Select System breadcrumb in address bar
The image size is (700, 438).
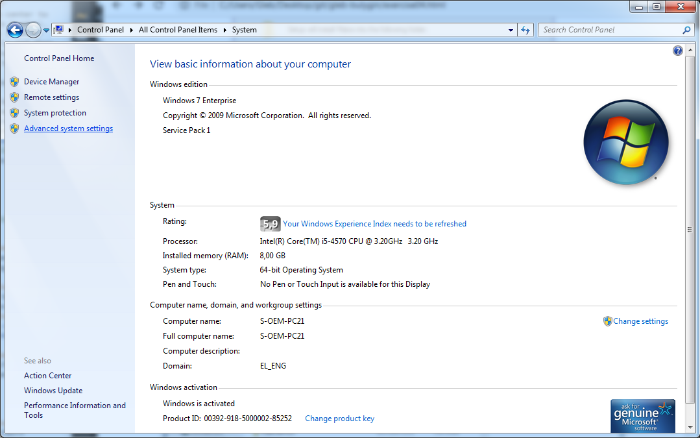coord(244,30)
